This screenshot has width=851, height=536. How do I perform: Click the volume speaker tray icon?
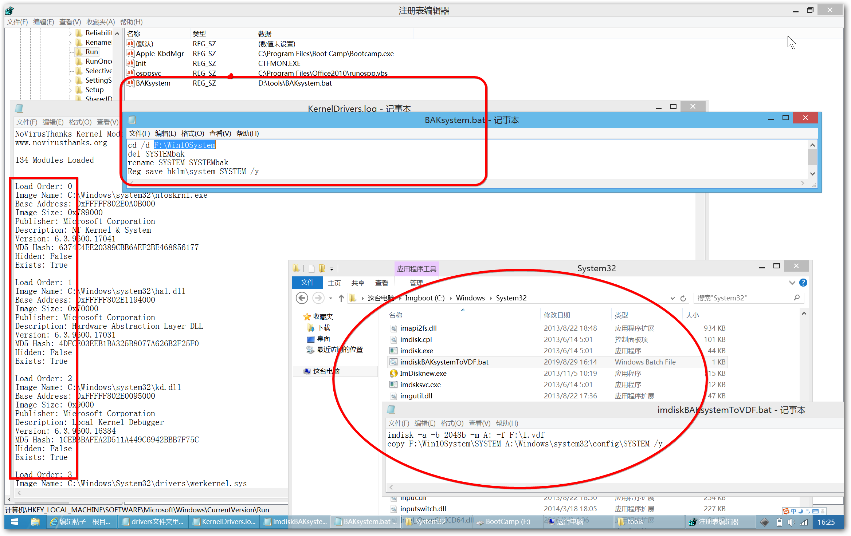pos(791,522)
